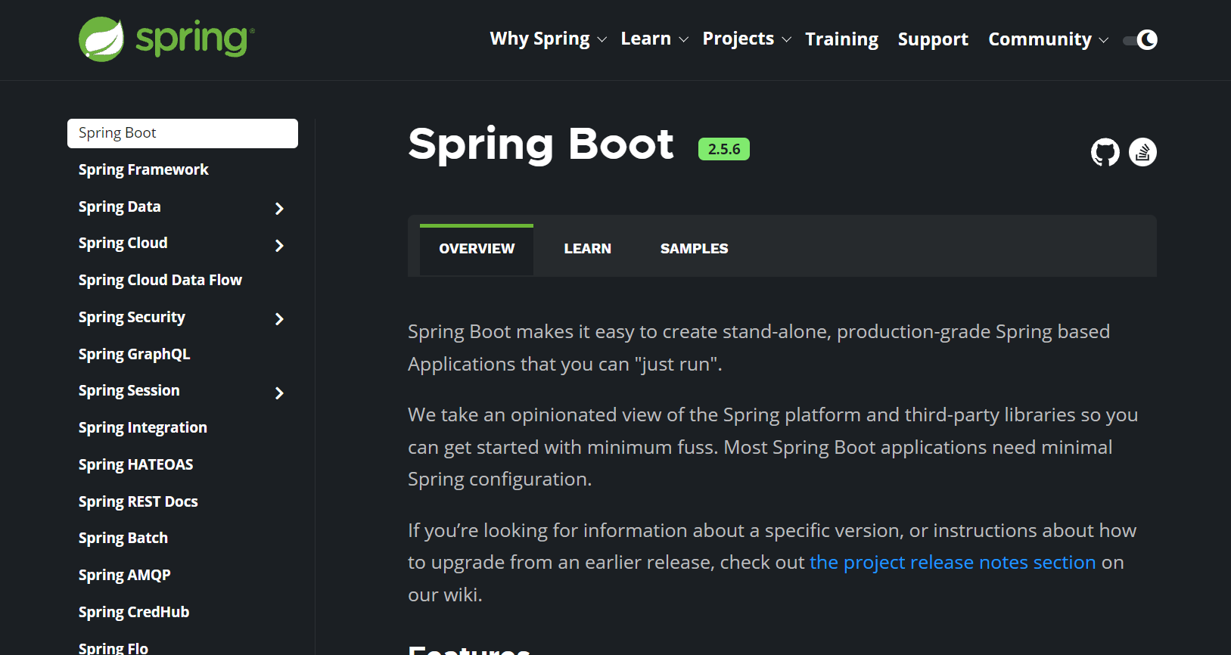Open Spring CredHub project link
Screen dimensions: 1231x655
pos(133,612)
